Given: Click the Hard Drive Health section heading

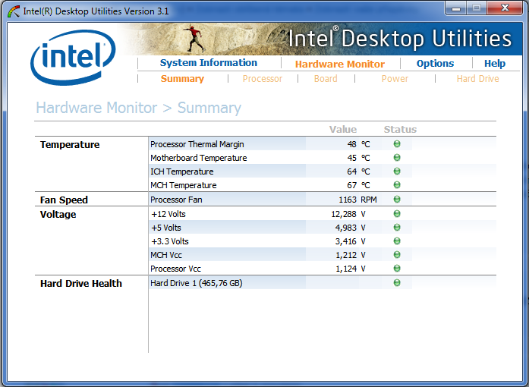Looking at the screenshot, I should coord(81,283).
